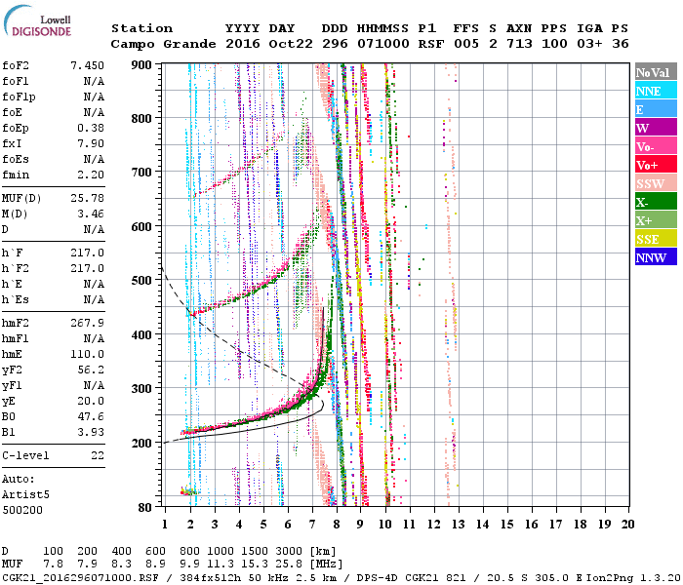This screenshot has width=683, height=585.
Task: Click the M(D) value 3.46
Action: 91,214
